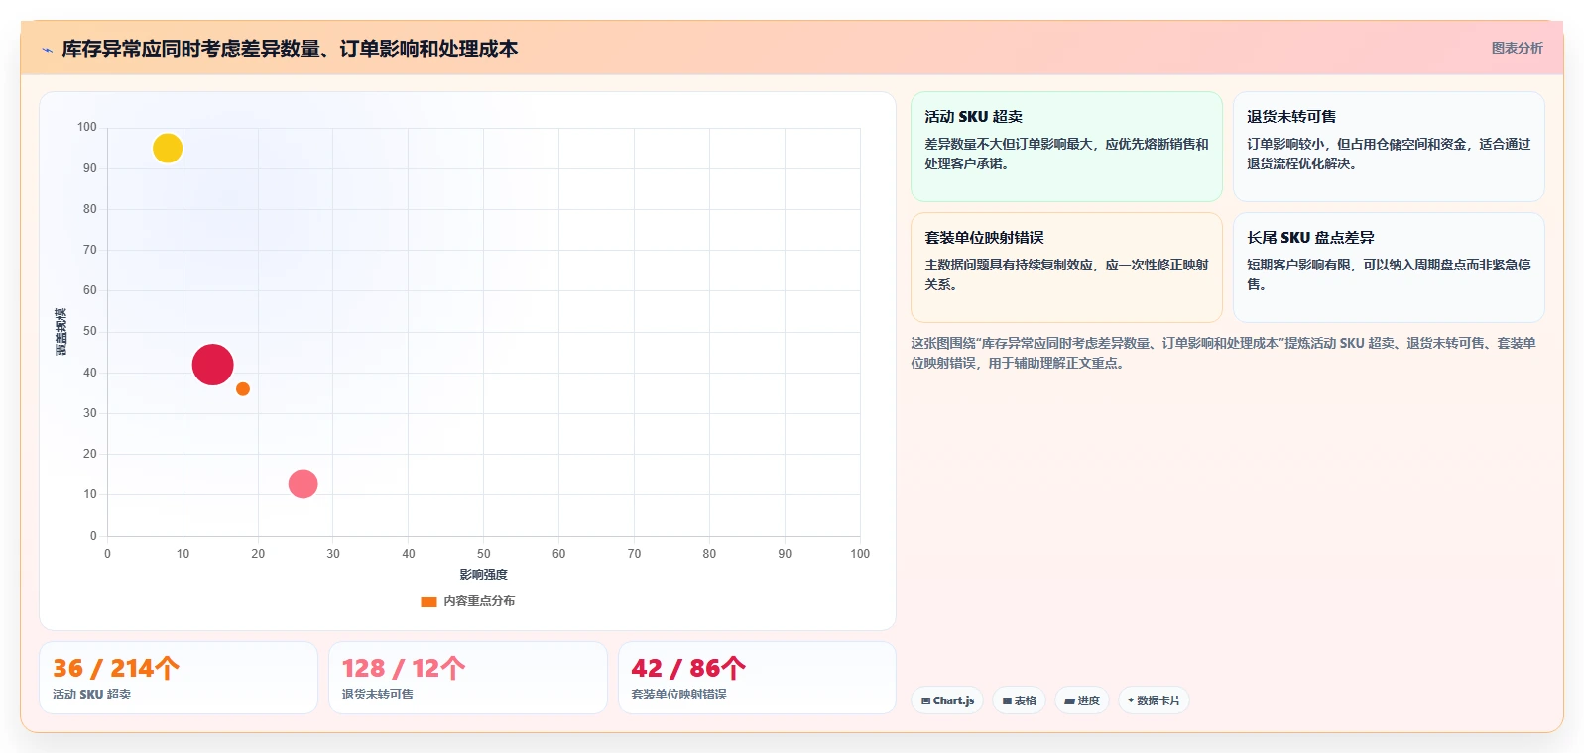The height and width of the screenshot is (753, 1584).
Task: Click the rotated y-axis title on the chart
Action: (61, 332)
